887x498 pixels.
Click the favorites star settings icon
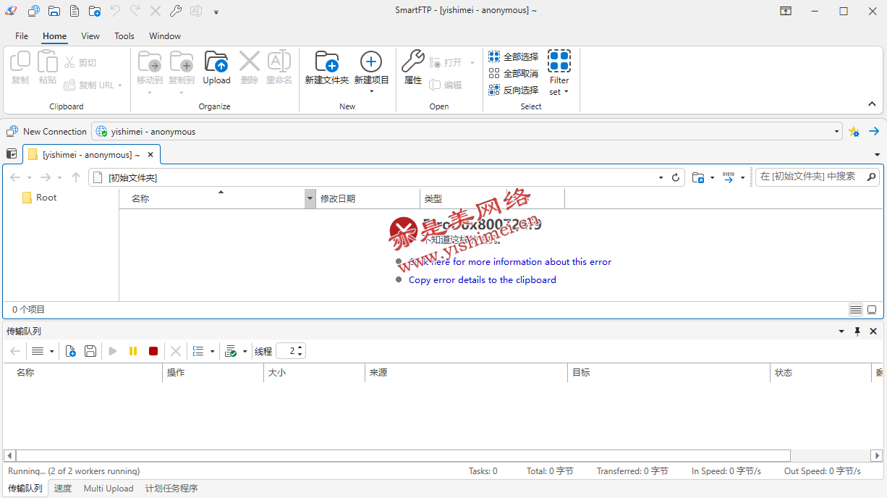pyautogui.click(x=854, y=131)
